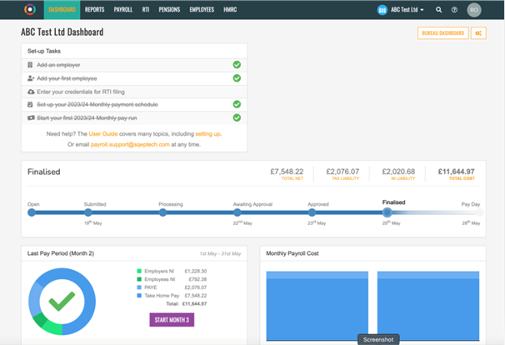Image resolution: width=505 pixels, height=345 pixels.
Task: Click the money icon for first pay run task
Action: click(31, 117)
